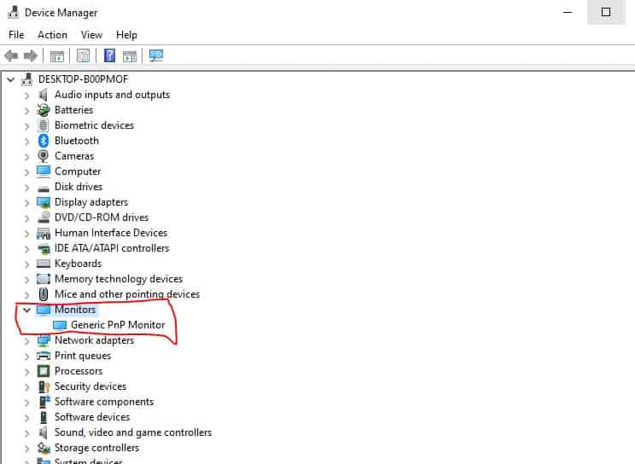Select the DVD/CD-ROM drives label

[102, 217]
